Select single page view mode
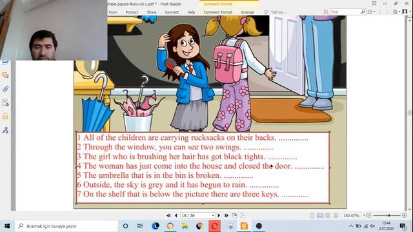This screenshot has height=232, width=413. (312, 215)
